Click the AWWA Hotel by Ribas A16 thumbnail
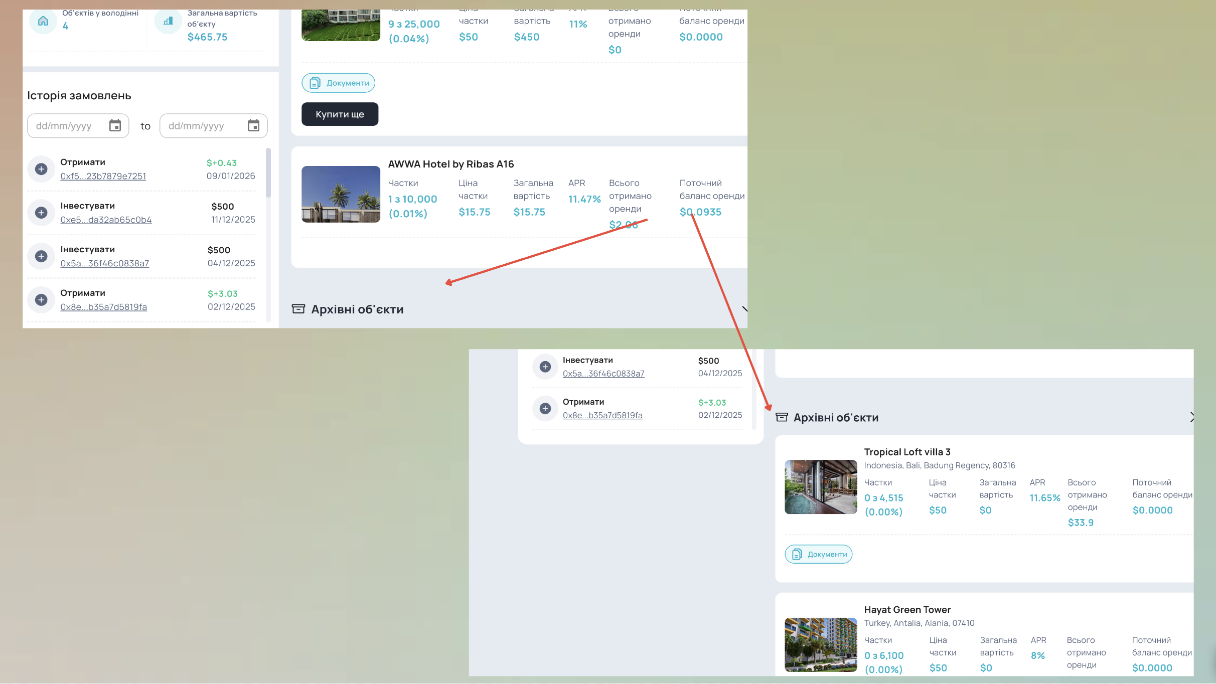 coord(341,194)
